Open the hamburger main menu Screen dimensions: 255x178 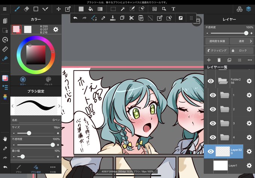(5, 9)
